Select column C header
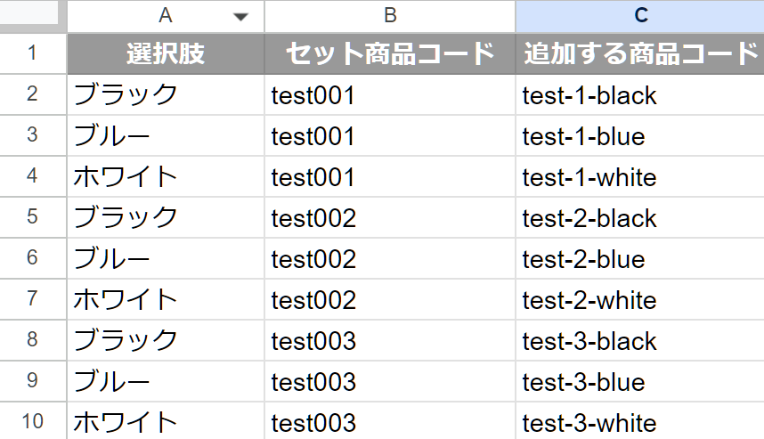 point(639,16)
